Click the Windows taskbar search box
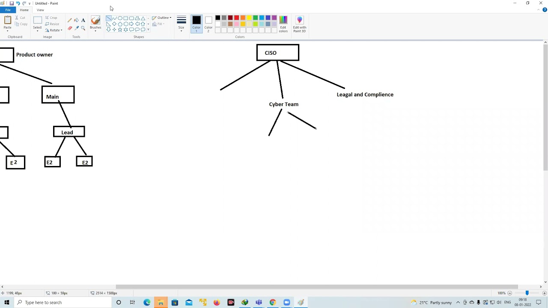This screenshot has height=308, width=548. click(63, 302)
